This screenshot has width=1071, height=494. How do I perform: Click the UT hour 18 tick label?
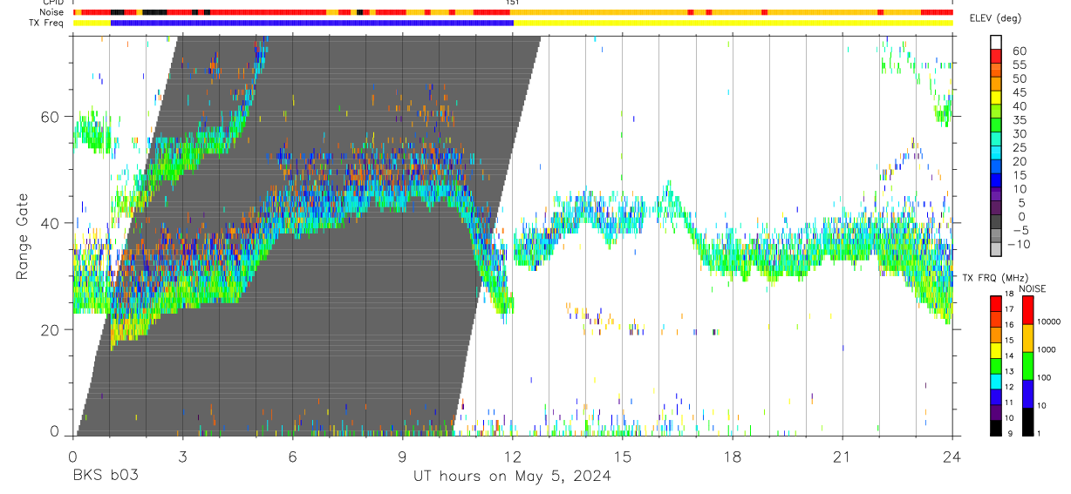(x=733, y=457)
